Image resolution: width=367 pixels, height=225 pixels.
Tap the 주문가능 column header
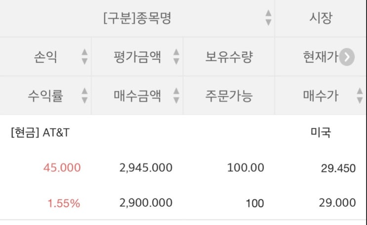[229, 96]
